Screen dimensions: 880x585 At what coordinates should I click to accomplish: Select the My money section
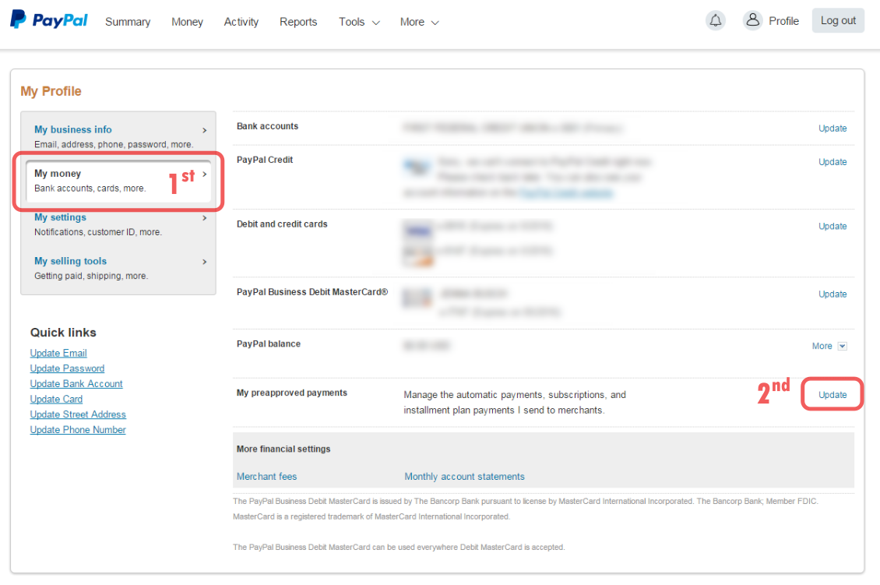(x=118, y=181)
